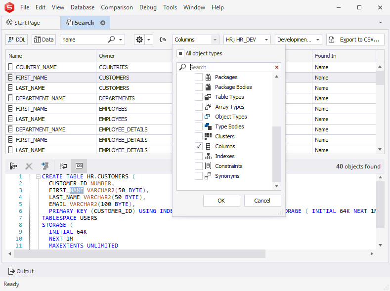Click the Type Bodies icon
390x291 pixels.
208,126
